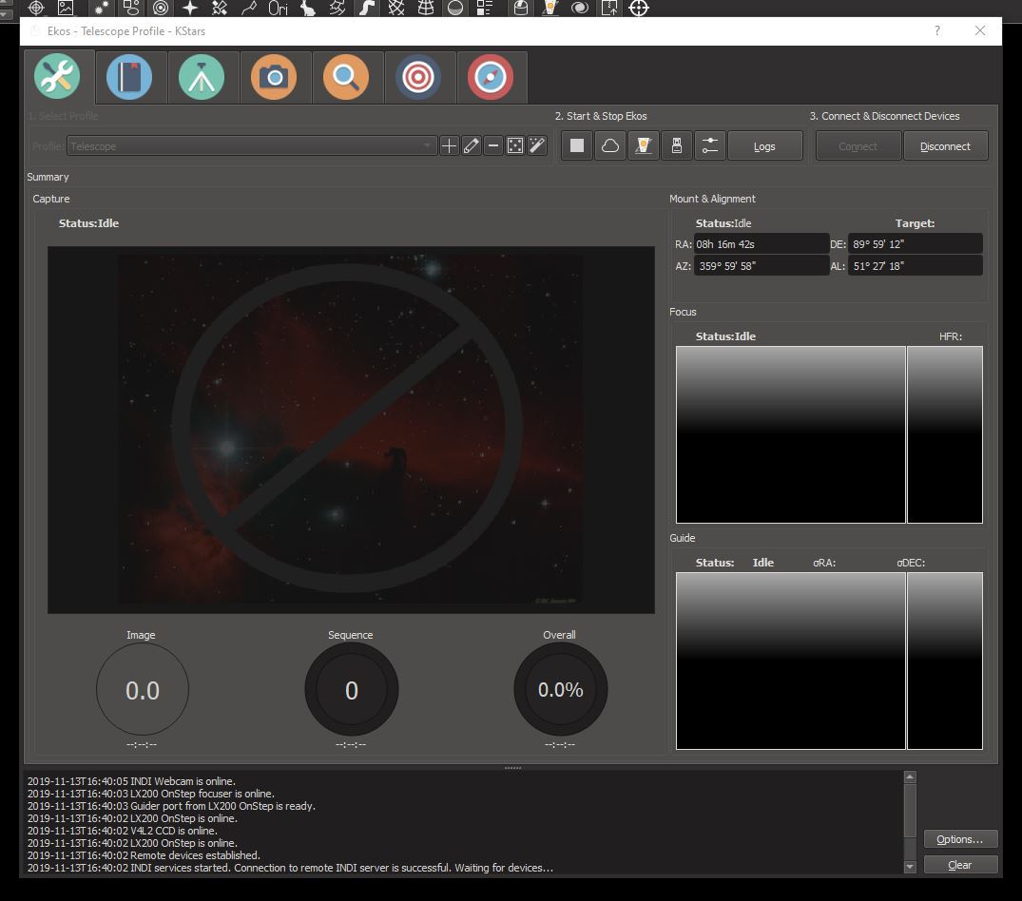Image resolution: width=1022 pixels, height=901 pixels.
Task: Stop Ekos with the square stop button
Action: [577, 146]
